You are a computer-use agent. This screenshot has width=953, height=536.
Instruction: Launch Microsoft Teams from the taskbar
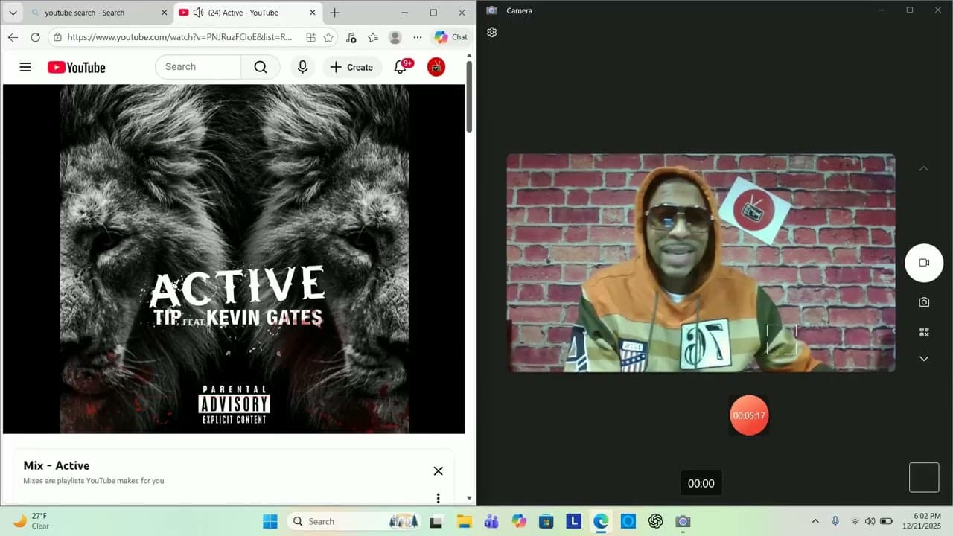491,521
